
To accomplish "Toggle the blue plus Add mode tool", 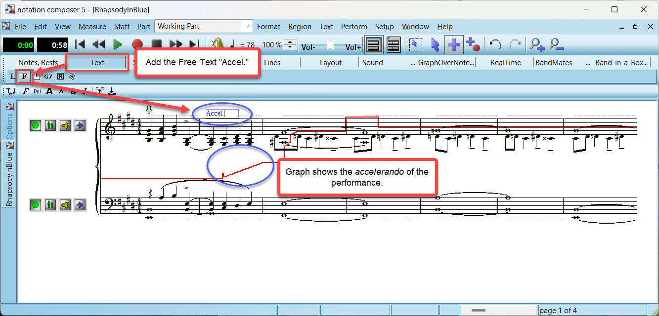I will click(453, 45).
